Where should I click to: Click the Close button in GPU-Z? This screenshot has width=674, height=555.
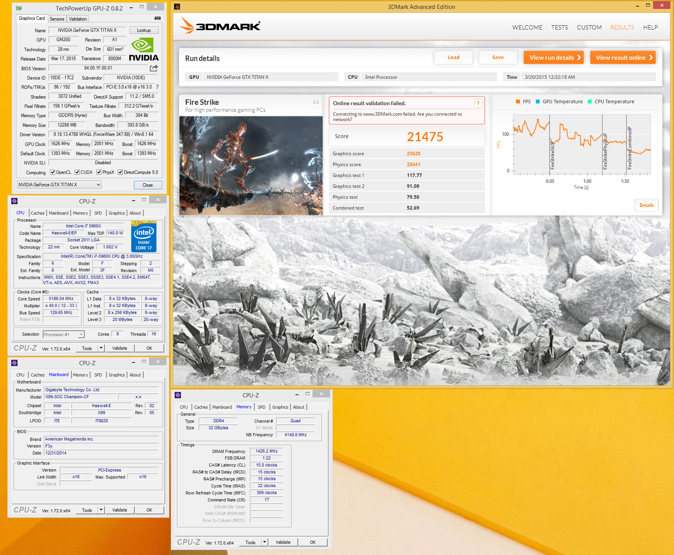tap(148, 185)
